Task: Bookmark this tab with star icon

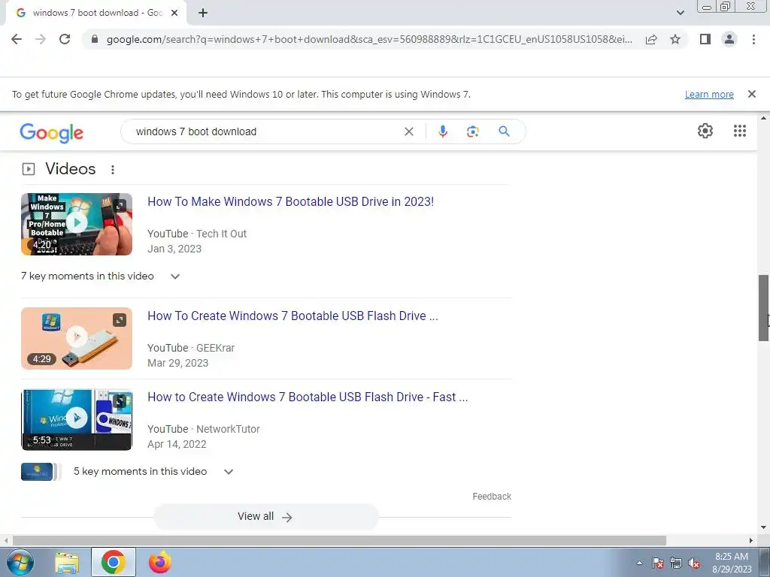Action: [675, 39]
